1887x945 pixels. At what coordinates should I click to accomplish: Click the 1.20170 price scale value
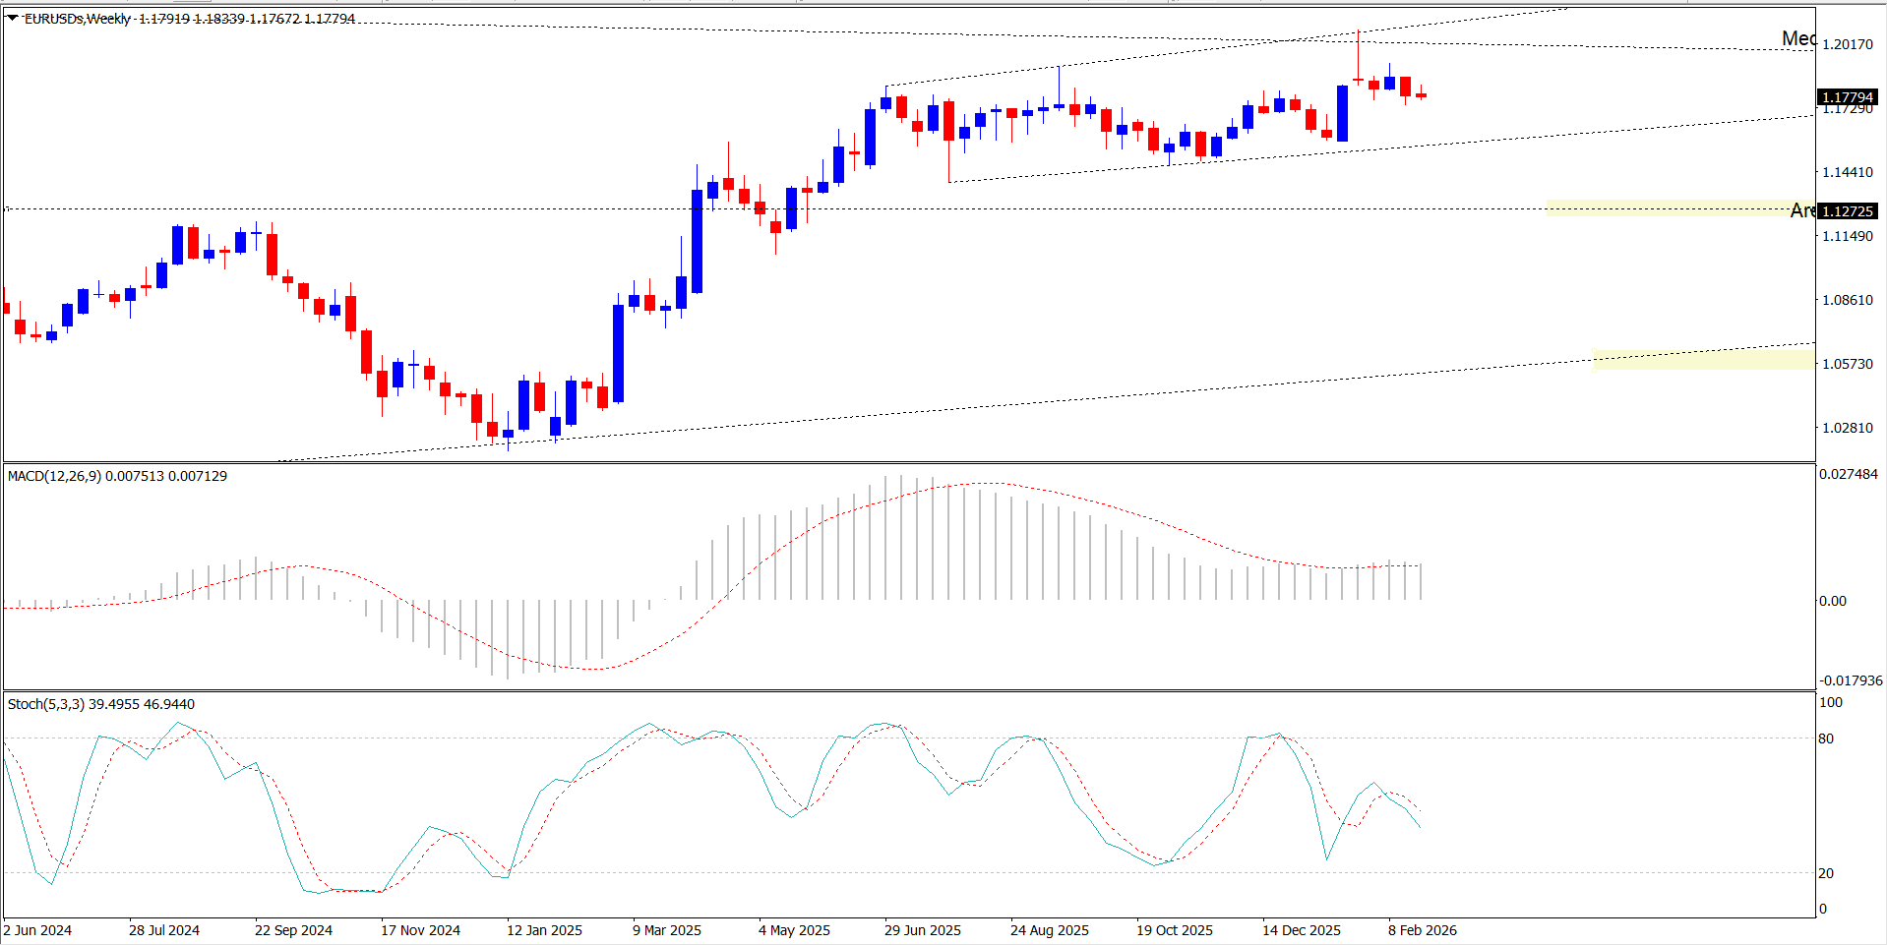[x=1847, y=44]
